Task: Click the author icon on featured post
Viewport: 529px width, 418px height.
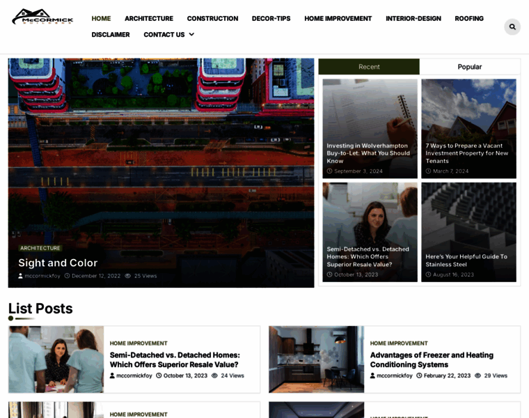Action: pyautogui.click(x=20, y=276)
